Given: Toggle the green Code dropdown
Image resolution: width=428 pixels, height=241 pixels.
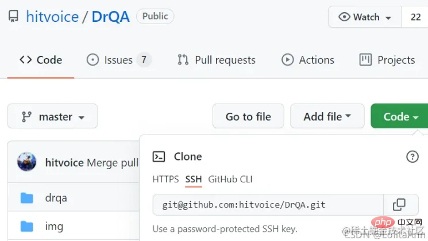Looking at the screenshot, I should point(400,116).
